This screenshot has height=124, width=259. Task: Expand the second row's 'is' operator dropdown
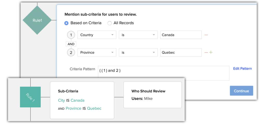click(x=138, y=52)
